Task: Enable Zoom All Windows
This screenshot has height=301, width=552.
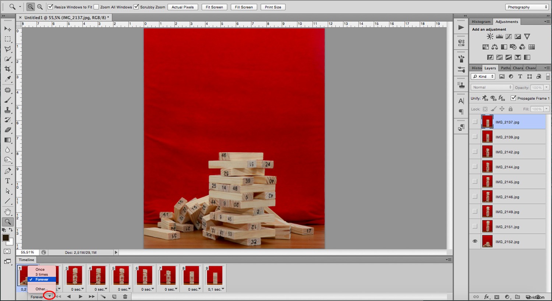Action: pyautogui.click(x=97, y=7)
